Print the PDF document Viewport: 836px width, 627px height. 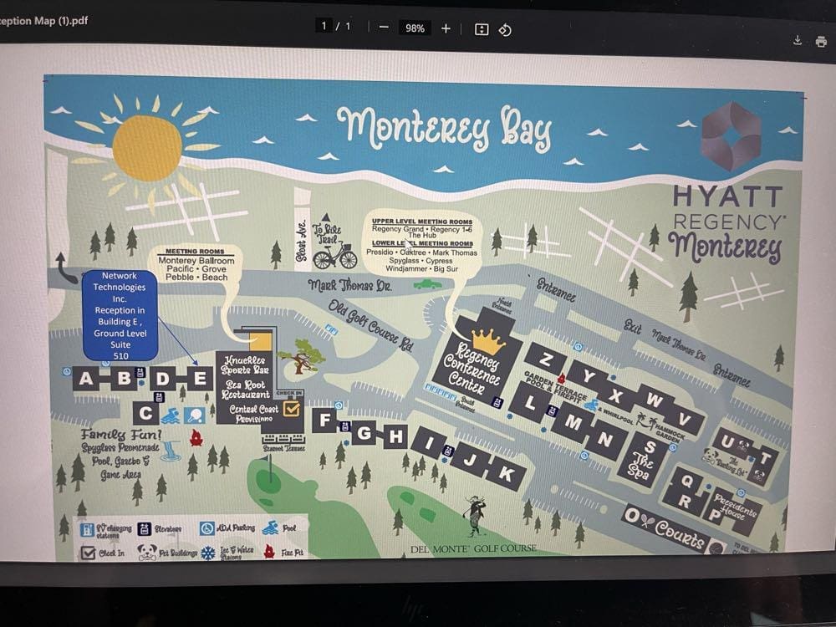tap(821, 41)
